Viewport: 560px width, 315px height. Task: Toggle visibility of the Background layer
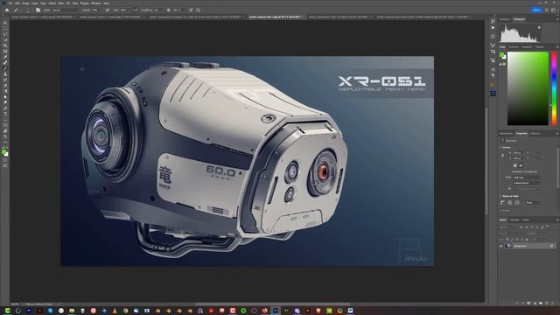click(x=500, y=246)
